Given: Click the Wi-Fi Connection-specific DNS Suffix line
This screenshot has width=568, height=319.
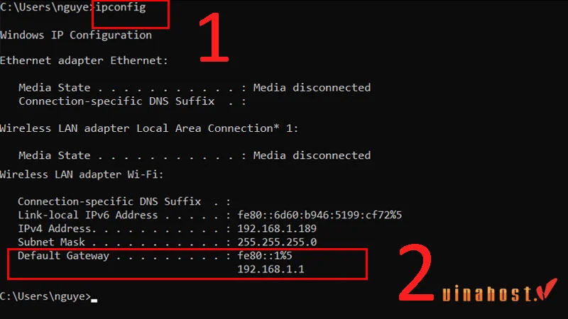Looking at the screenshot, I should tap(124, 201).
